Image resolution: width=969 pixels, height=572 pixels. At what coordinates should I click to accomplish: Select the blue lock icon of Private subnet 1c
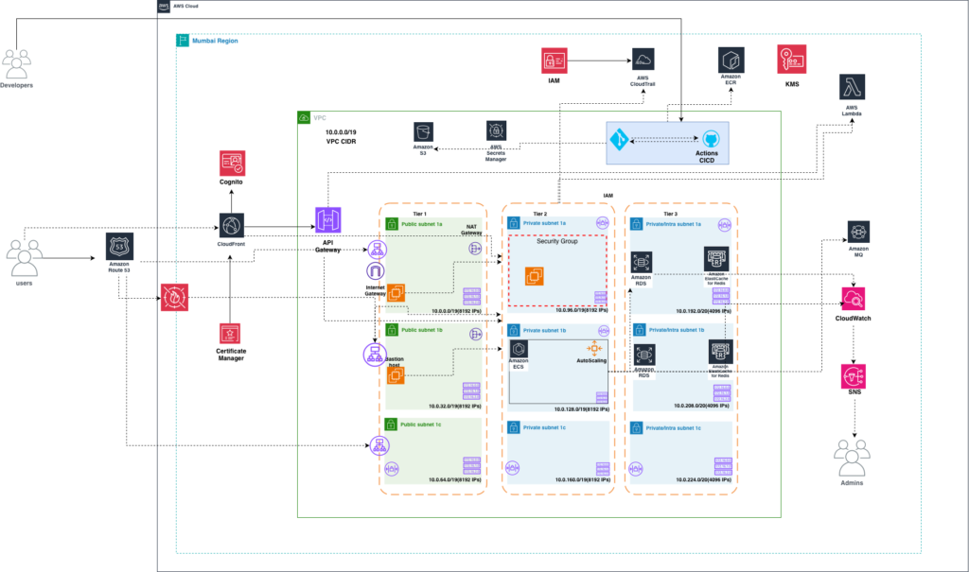click(x=514, y=427)
